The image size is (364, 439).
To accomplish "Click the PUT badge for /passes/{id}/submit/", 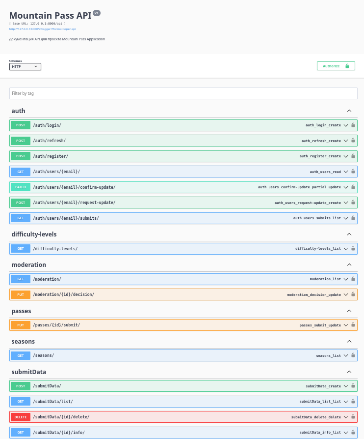I will [x=21, y=325].
